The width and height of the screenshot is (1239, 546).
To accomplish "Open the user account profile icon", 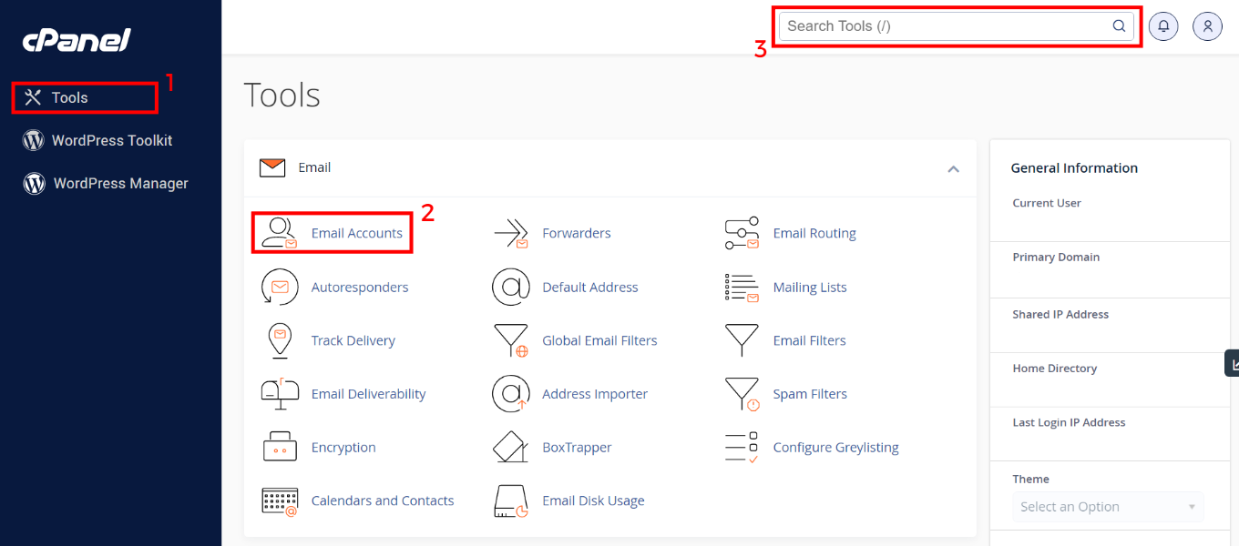I will point(1207,26).
